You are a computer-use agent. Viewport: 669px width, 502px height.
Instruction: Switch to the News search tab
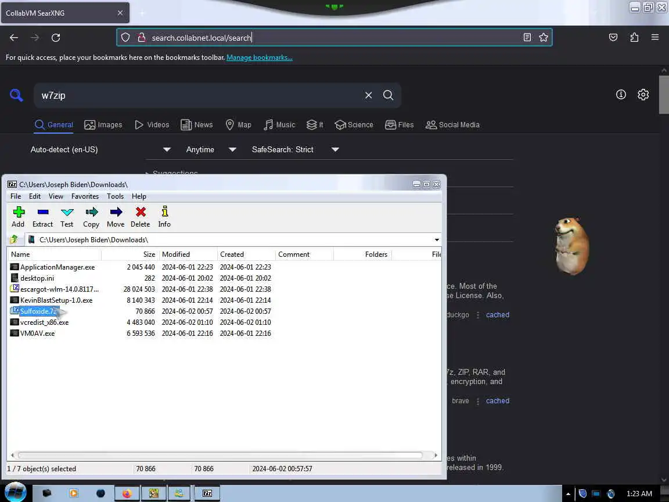pyautogui.click(x=197, y=125)
